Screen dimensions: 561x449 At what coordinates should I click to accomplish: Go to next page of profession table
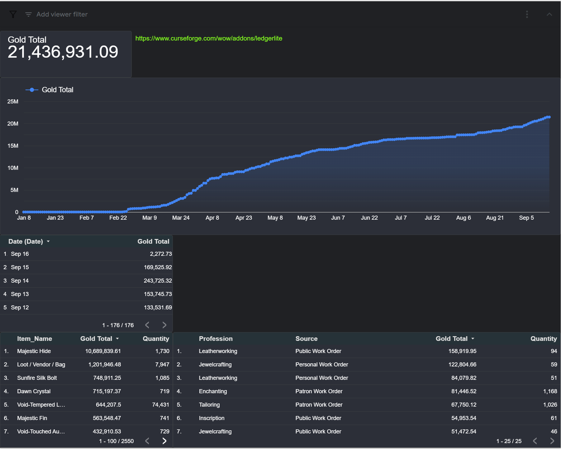tap(552, 441)
